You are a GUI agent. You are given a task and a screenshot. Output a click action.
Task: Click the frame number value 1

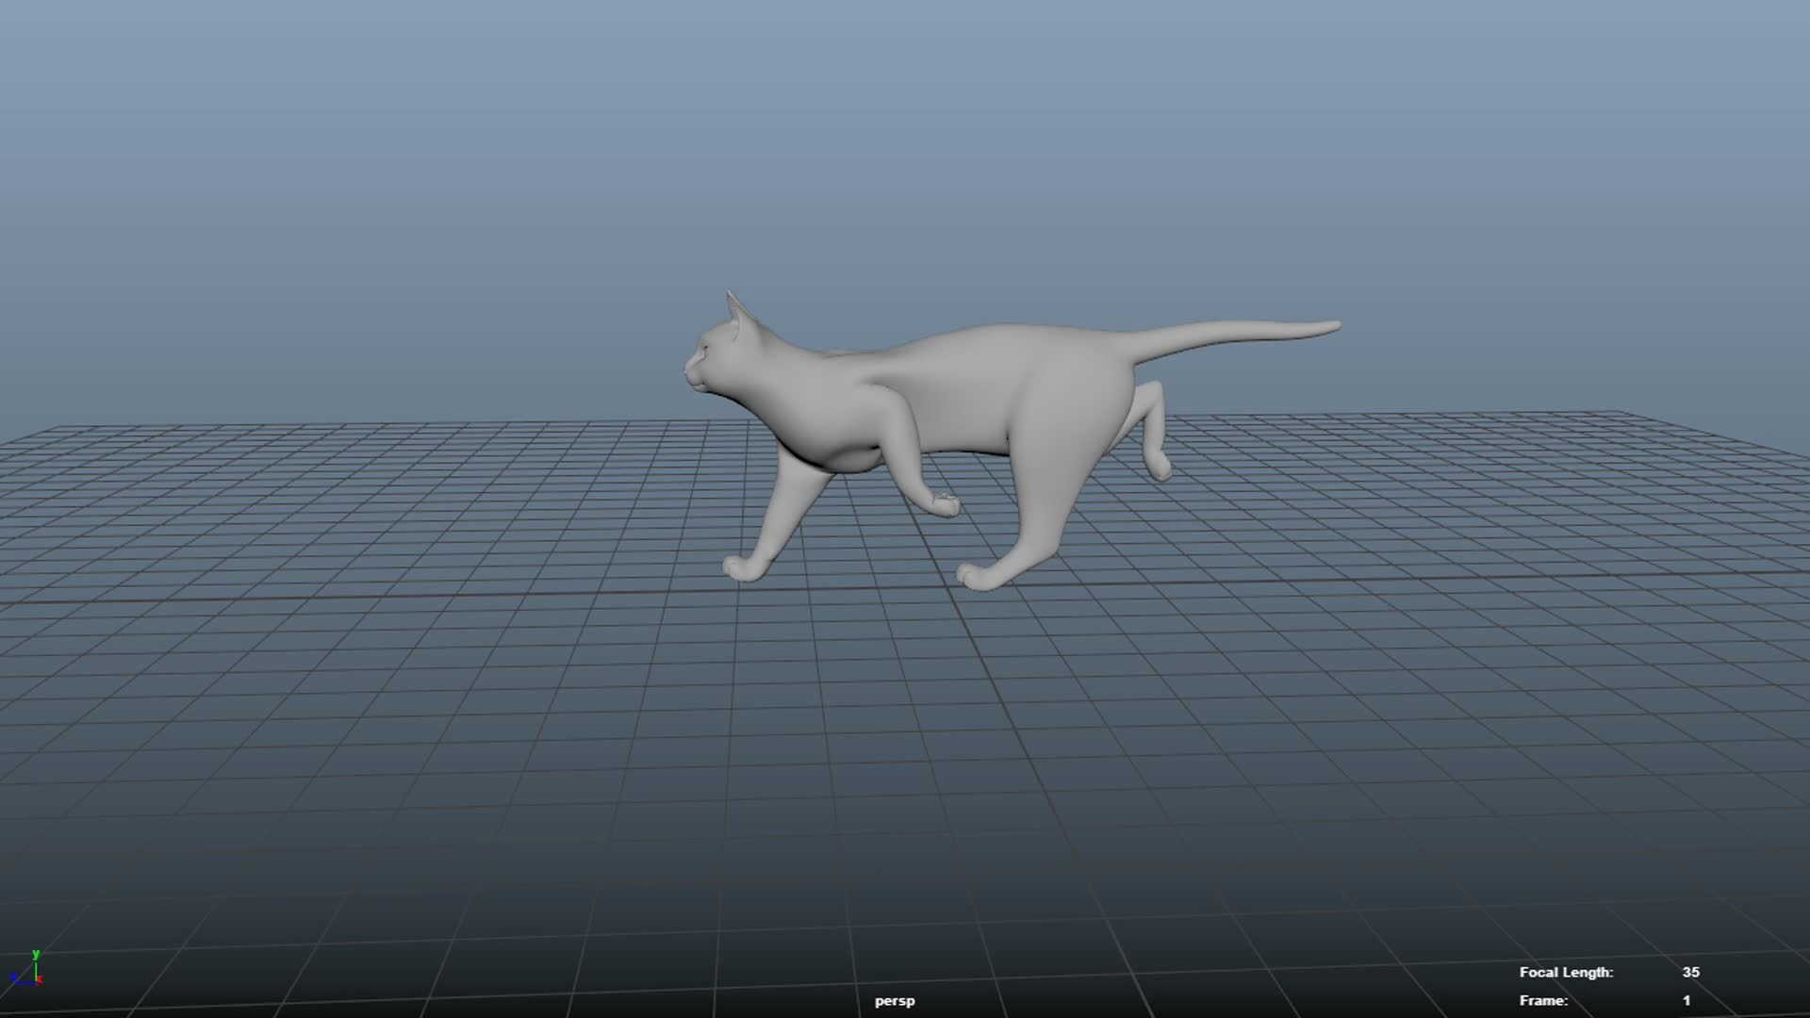pyautogui.click(x=1685, y=1001)
